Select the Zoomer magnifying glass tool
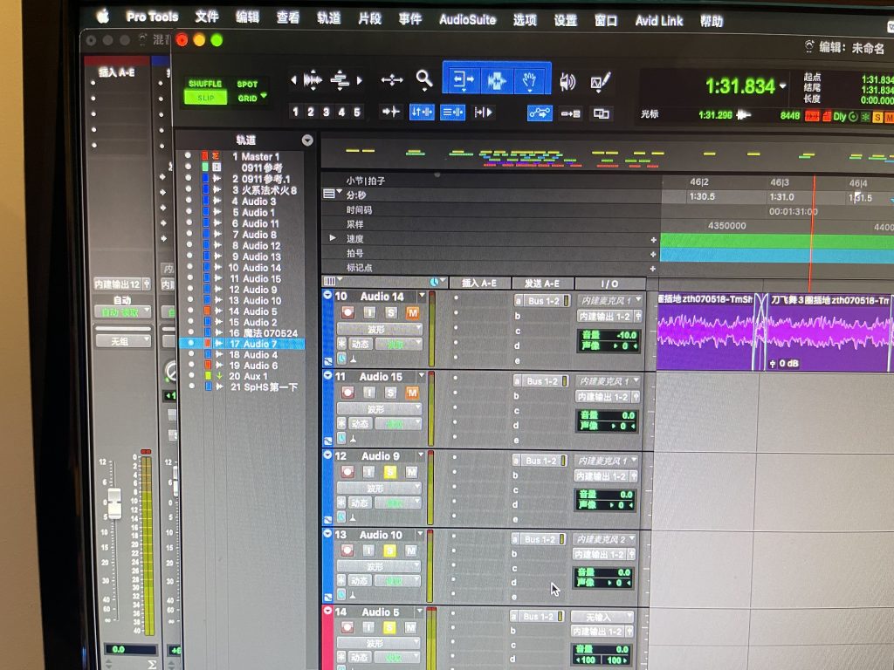 coord(423,79)
